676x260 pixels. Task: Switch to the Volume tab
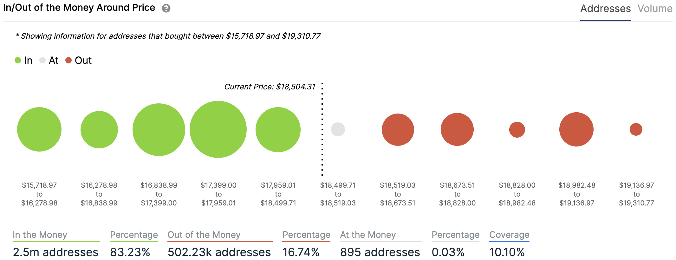(x=655, y=9)
